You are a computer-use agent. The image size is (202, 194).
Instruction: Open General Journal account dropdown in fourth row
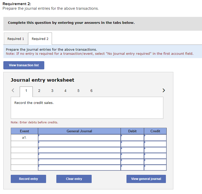coord(79,156)
